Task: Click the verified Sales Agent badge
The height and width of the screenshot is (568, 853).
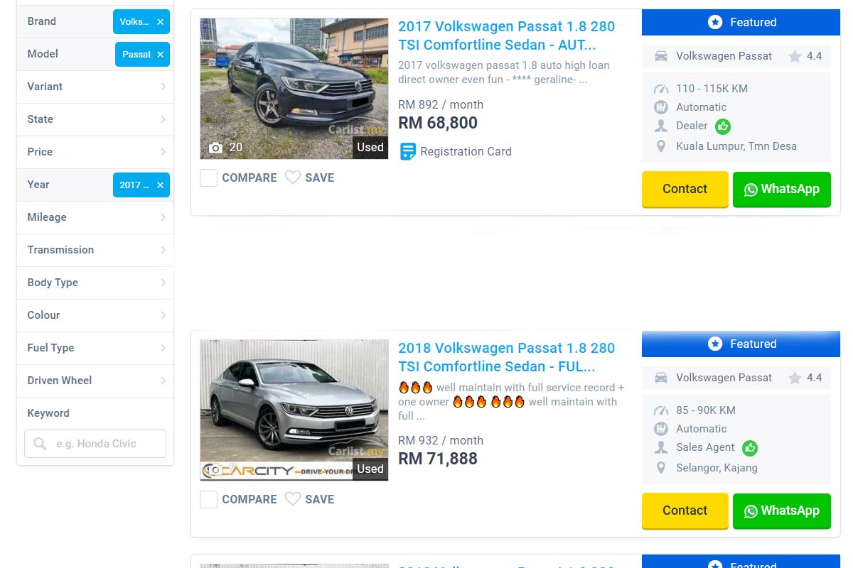Action: click(749, 448)
